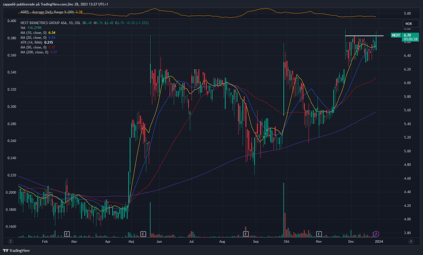Click the purple lightning event icon
Image resolution: width=423 pixels, height=255 pixels.
click(376, 234)
